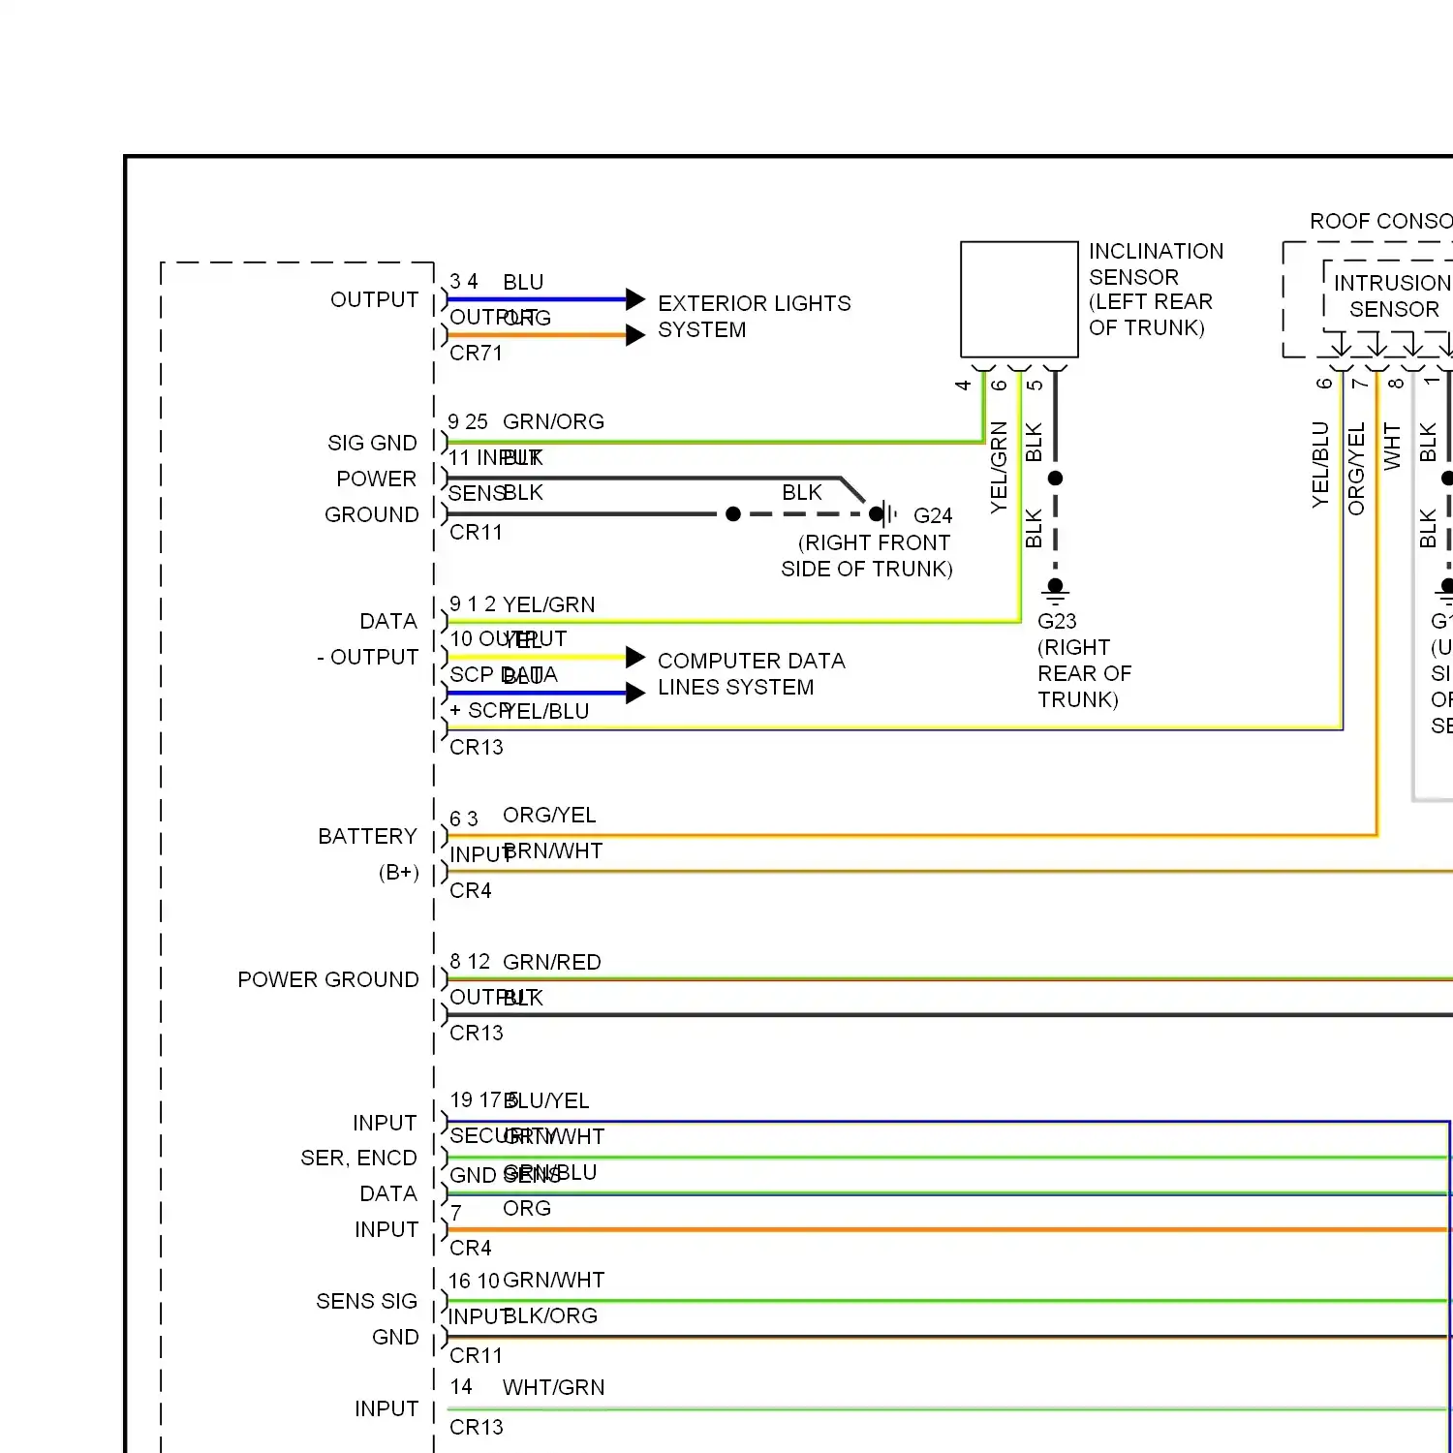Click the BLU/YEL wire color label

[546, 1100]
